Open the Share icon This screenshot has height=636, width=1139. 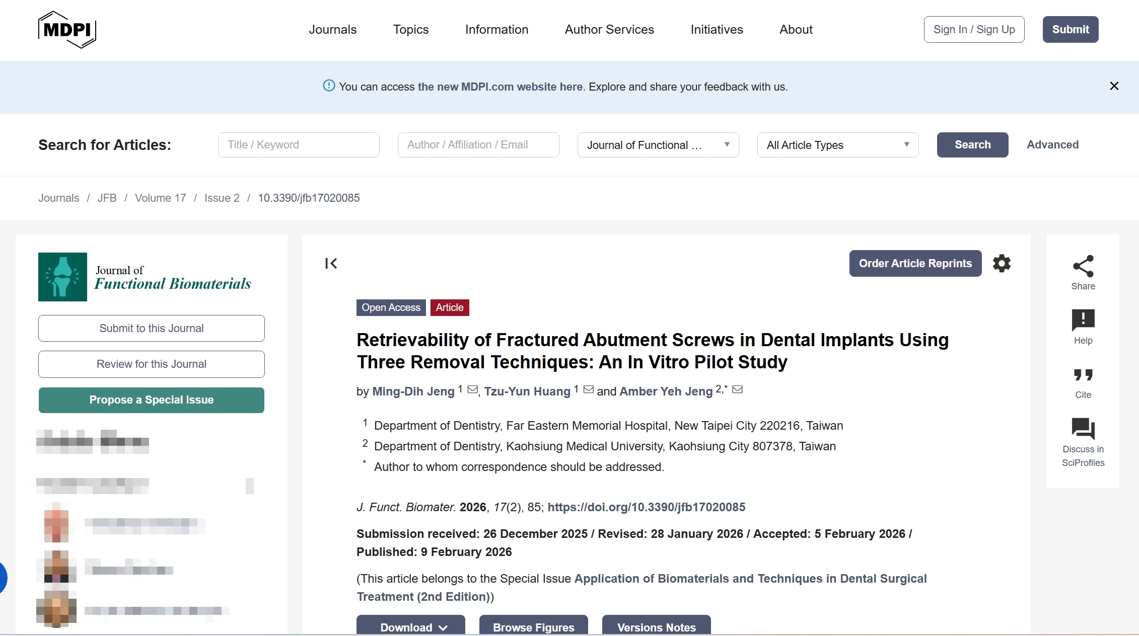tap(1083, 267)
